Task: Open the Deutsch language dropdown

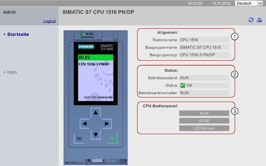Action: coord(249,3)
